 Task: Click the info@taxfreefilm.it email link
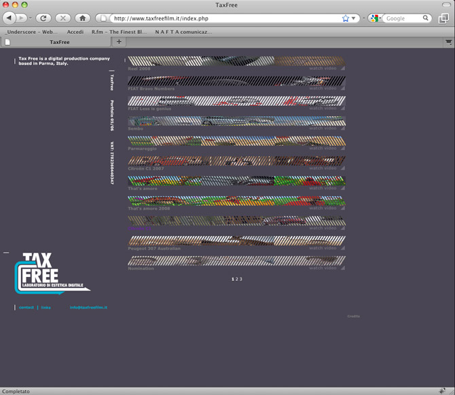[x=88, y=307]
